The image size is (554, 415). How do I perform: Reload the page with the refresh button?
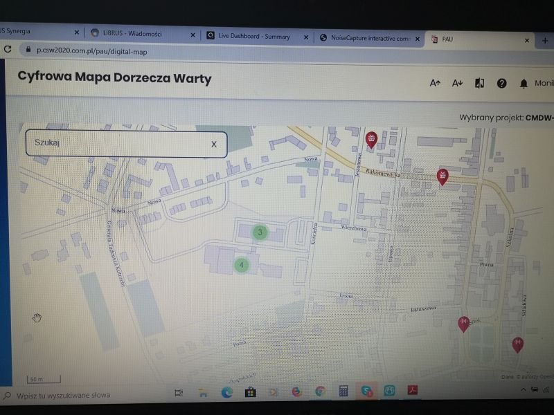point(8,49)
